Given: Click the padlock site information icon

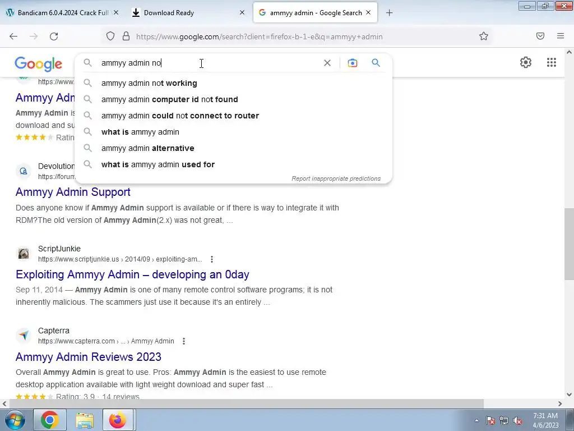Looking at the screenshot, I should pos(126,36).
